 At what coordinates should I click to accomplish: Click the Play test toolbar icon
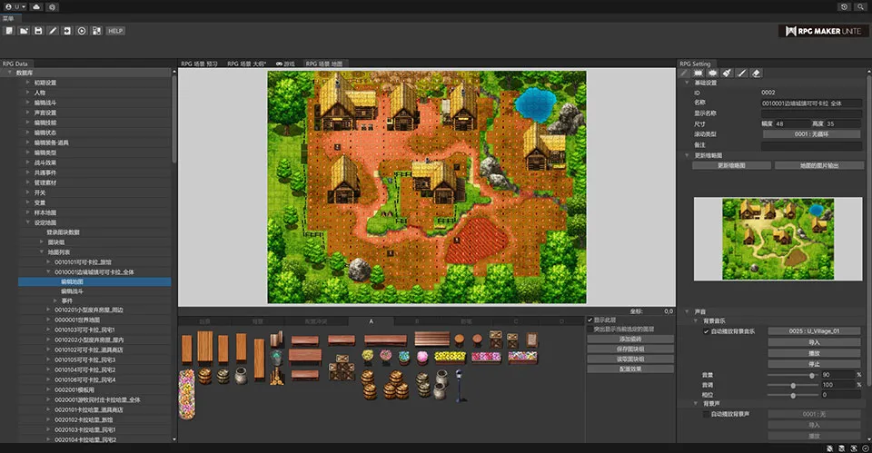[82, 31]
